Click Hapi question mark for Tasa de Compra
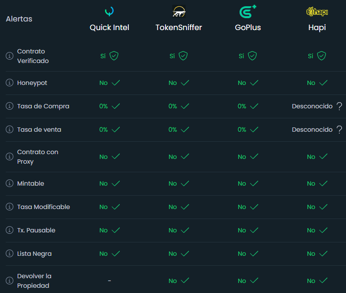 point(339,106)
